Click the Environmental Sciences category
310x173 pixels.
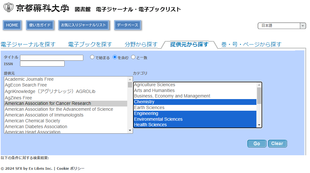[195, 119]
